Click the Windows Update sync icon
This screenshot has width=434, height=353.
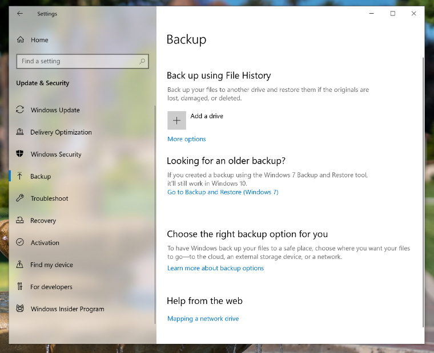[20, 109]
